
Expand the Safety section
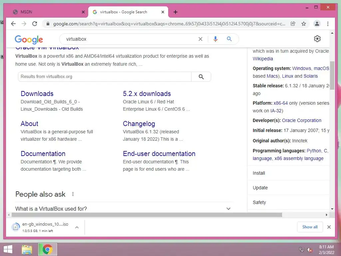(x=288, y=202)
